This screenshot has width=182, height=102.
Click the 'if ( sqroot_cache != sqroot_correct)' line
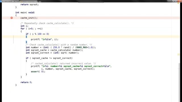tap(49, 58)
